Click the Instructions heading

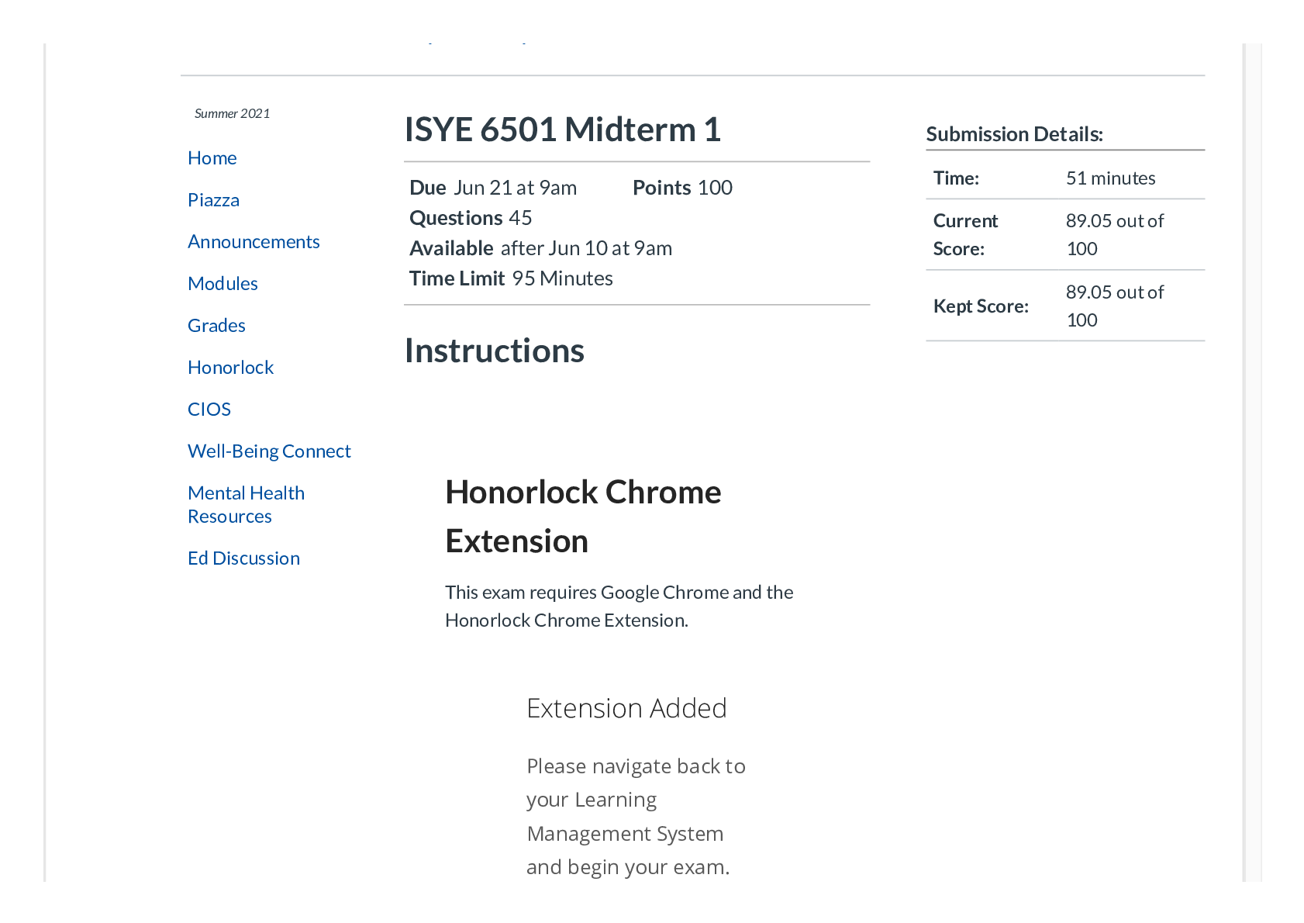[495, 351]
